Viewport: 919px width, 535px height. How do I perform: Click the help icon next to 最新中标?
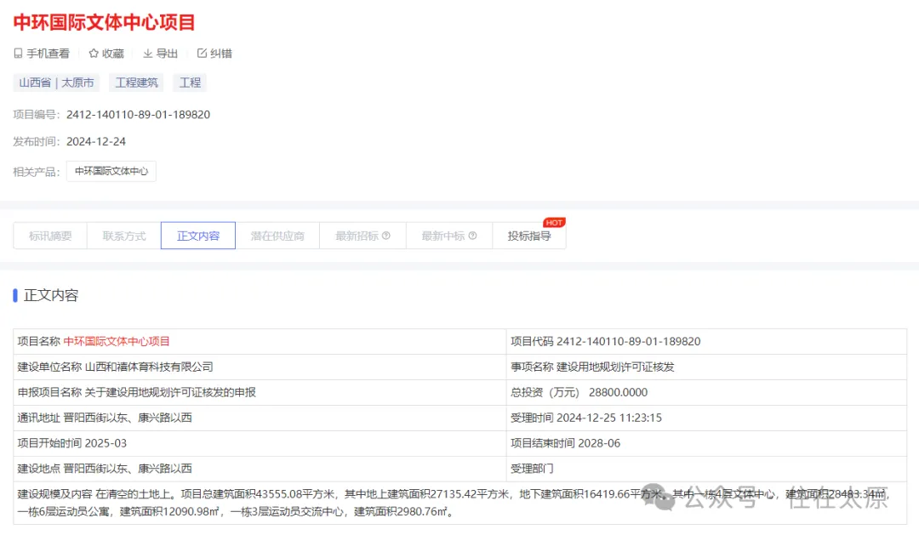coord(472,236)
